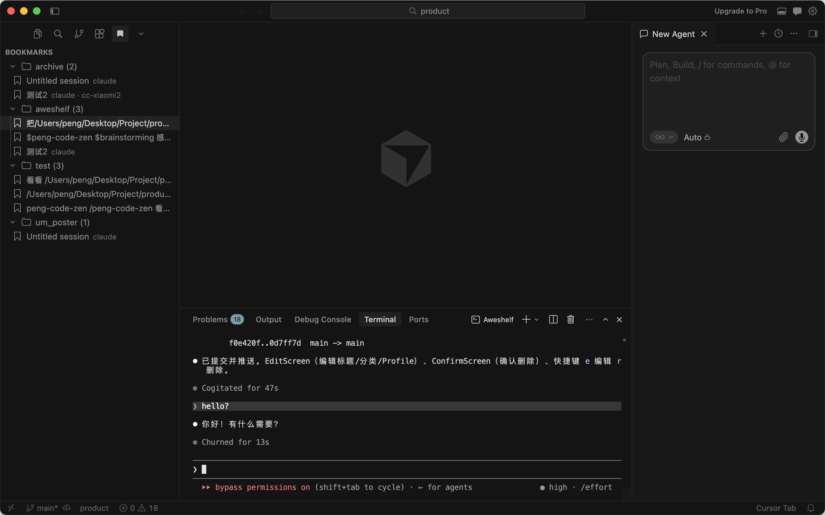
Task: Click the main* branch in status bar
Action: pos(42,508)
